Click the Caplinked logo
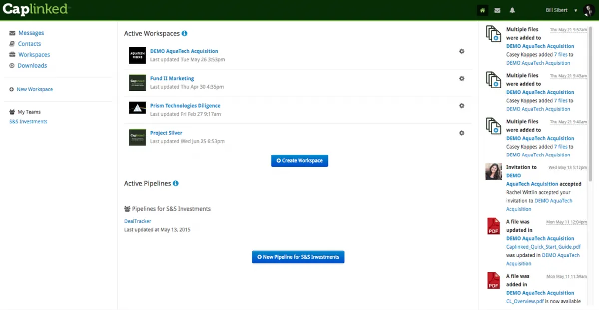Image resolution: width=599 pixels, height=310 pixels. pyautogui.click(x=36, y=9)
